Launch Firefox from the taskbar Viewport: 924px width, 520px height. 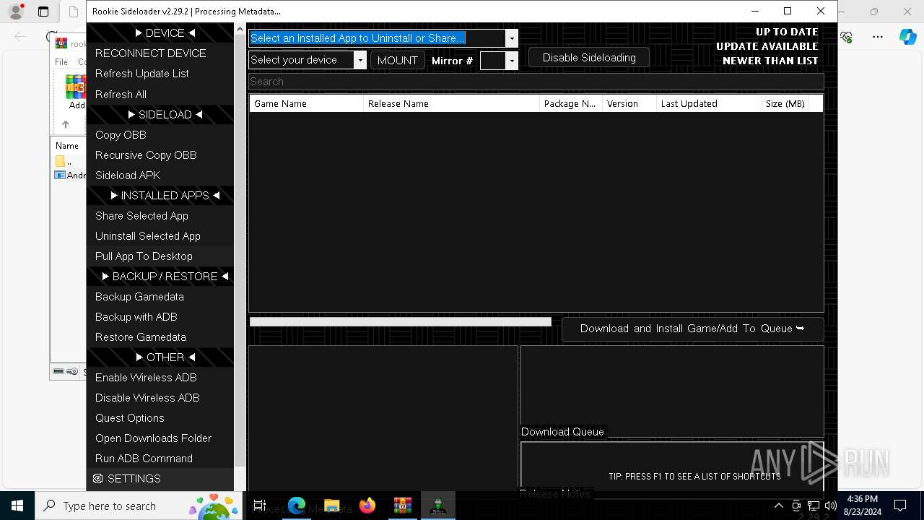(x=367, y=506)
